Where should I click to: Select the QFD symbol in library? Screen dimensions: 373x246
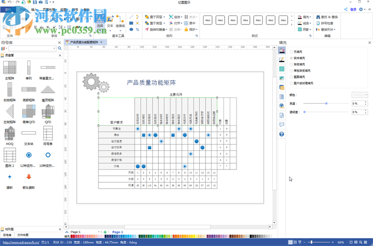coord(48,114)
